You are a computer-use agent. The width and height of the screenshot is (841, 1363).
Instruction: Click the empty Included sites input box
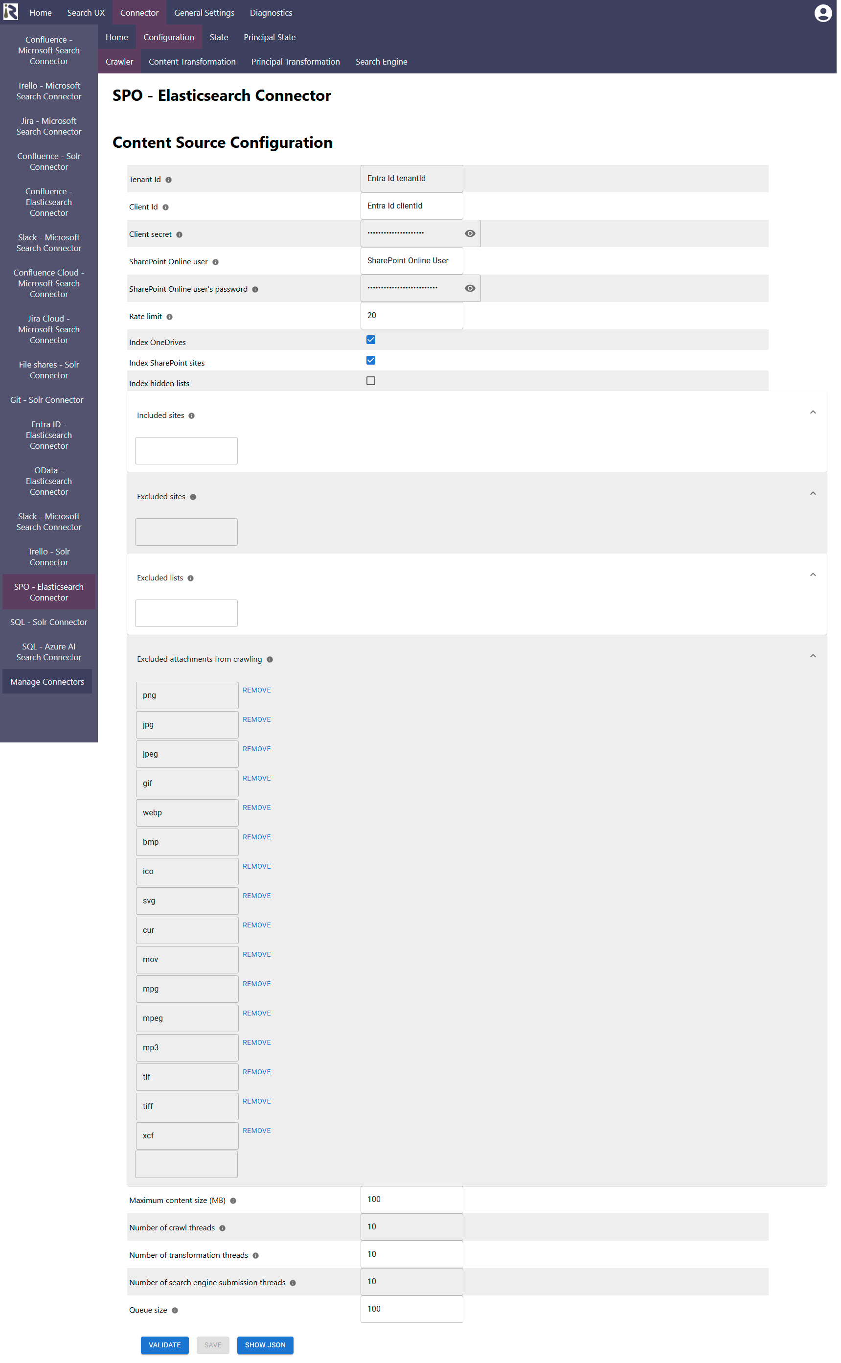click(186, 451)
